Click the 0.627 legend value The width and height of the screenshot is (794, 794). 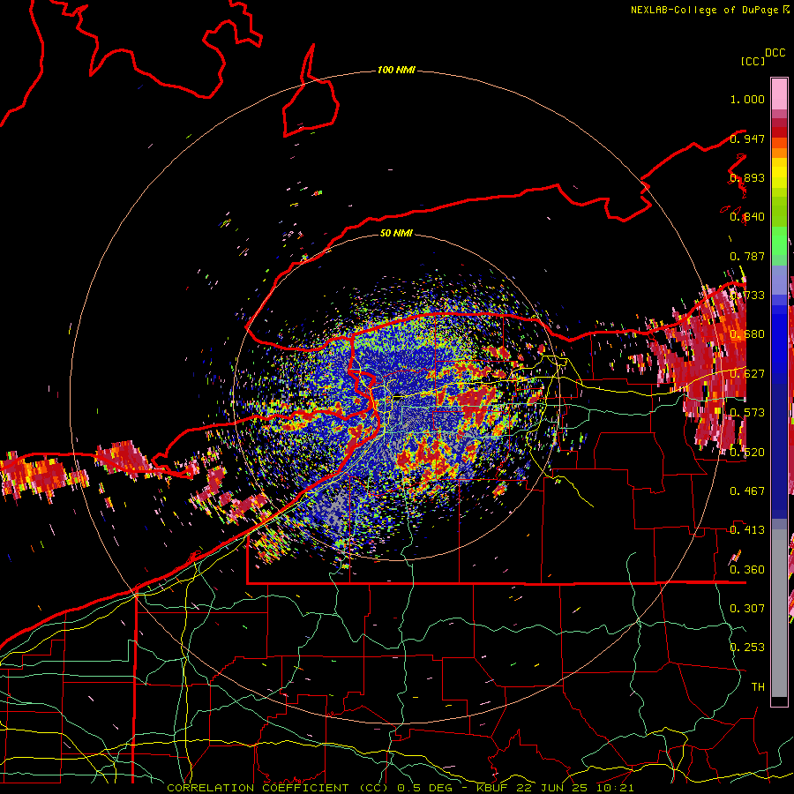pyautogui.click(x=747, y=374)
